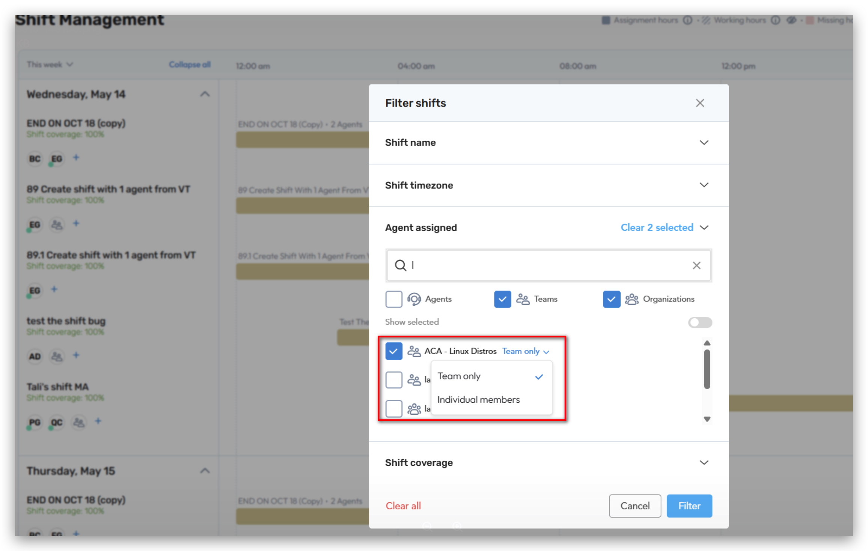Enable the Agents checkbox
868x551 pixels.
pyautogui.click(x=393, y=299)
